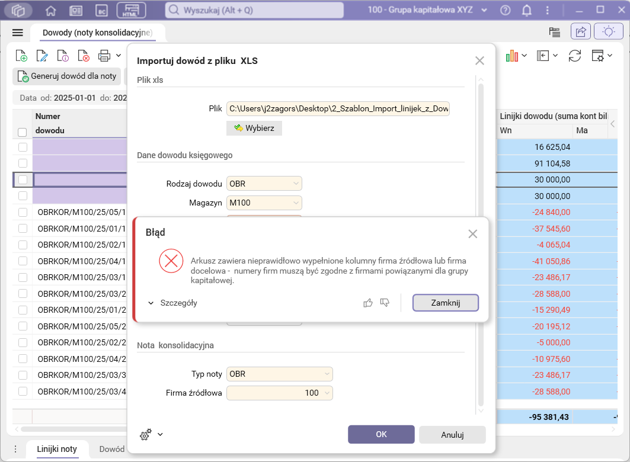This screenshot has height=462, width=630.
Task: Expand the gear settings dropdown arrow
Action: click(160, 434)
